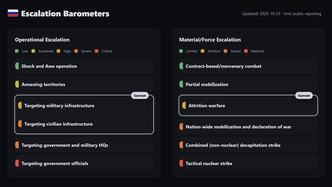This screenshot has width=332, height=187.
Task: Click the orange Severe swatch under Operational Escalation
Action: pos(76,51)
